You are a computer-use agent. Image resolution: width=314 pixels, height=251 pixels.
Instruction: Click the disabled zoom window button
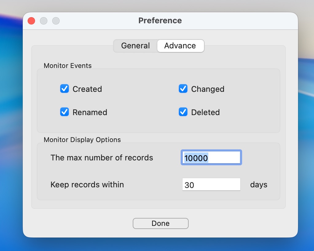[x=56, y=21]
